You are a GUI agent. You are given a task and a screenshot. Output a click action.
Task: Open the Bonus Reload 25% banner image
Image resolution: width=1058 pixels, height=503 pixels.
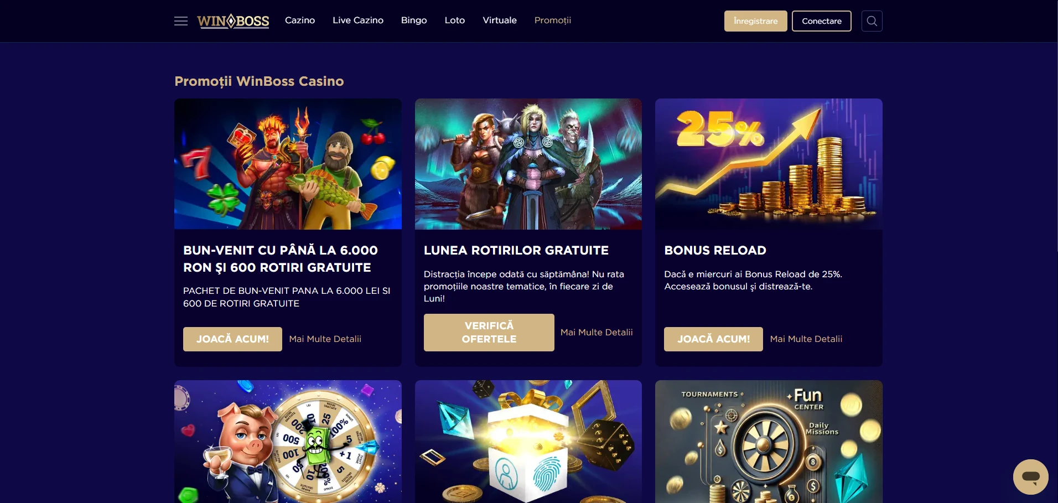[x=769, y=164]
